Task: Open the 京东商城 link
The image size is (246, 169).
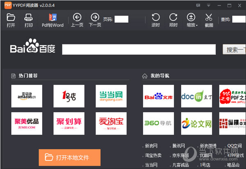Action: 180,155
